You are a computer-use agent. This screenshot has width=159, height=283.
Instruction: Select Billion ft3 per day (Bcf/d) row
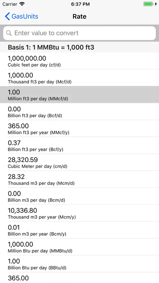pyautogui.click(x=79, y=111)
